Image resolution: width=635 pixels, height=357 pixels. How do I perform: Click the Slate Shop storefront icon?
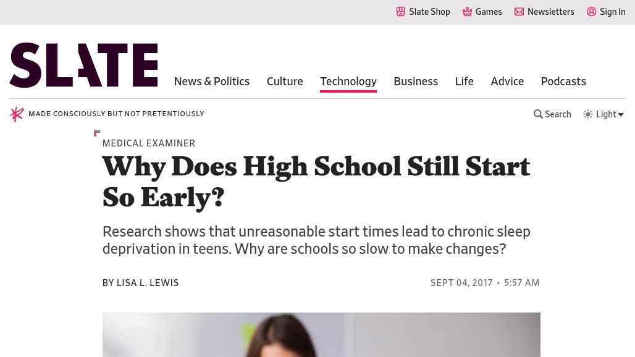[401, 12]
